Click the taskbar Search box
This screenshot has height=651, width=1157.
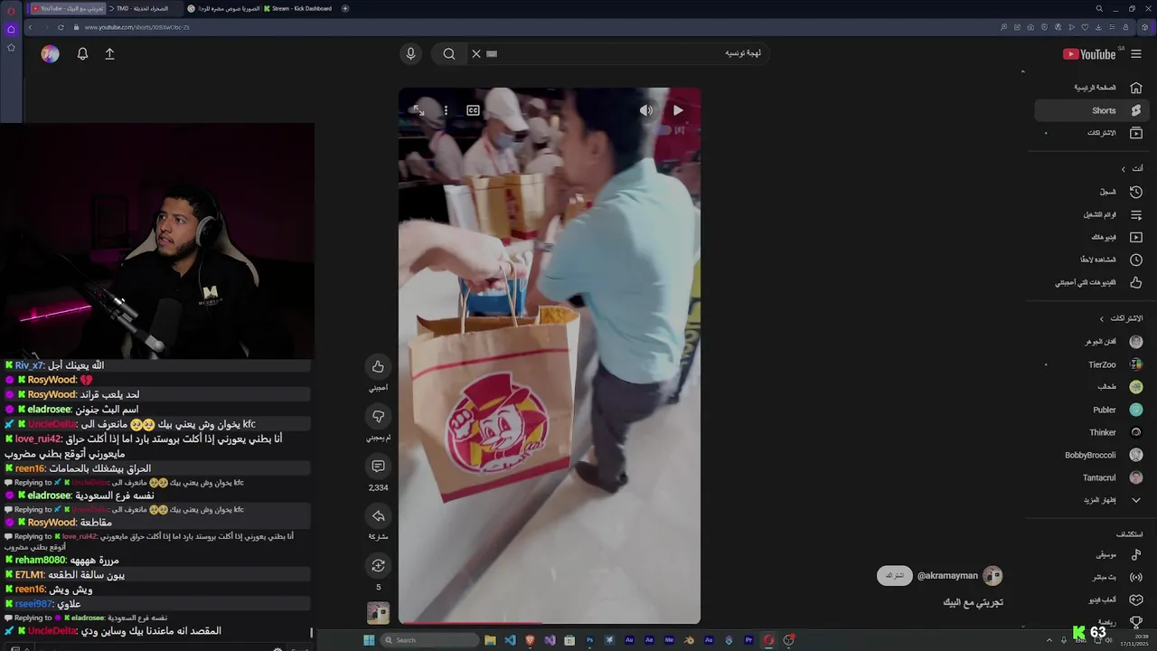429,640
